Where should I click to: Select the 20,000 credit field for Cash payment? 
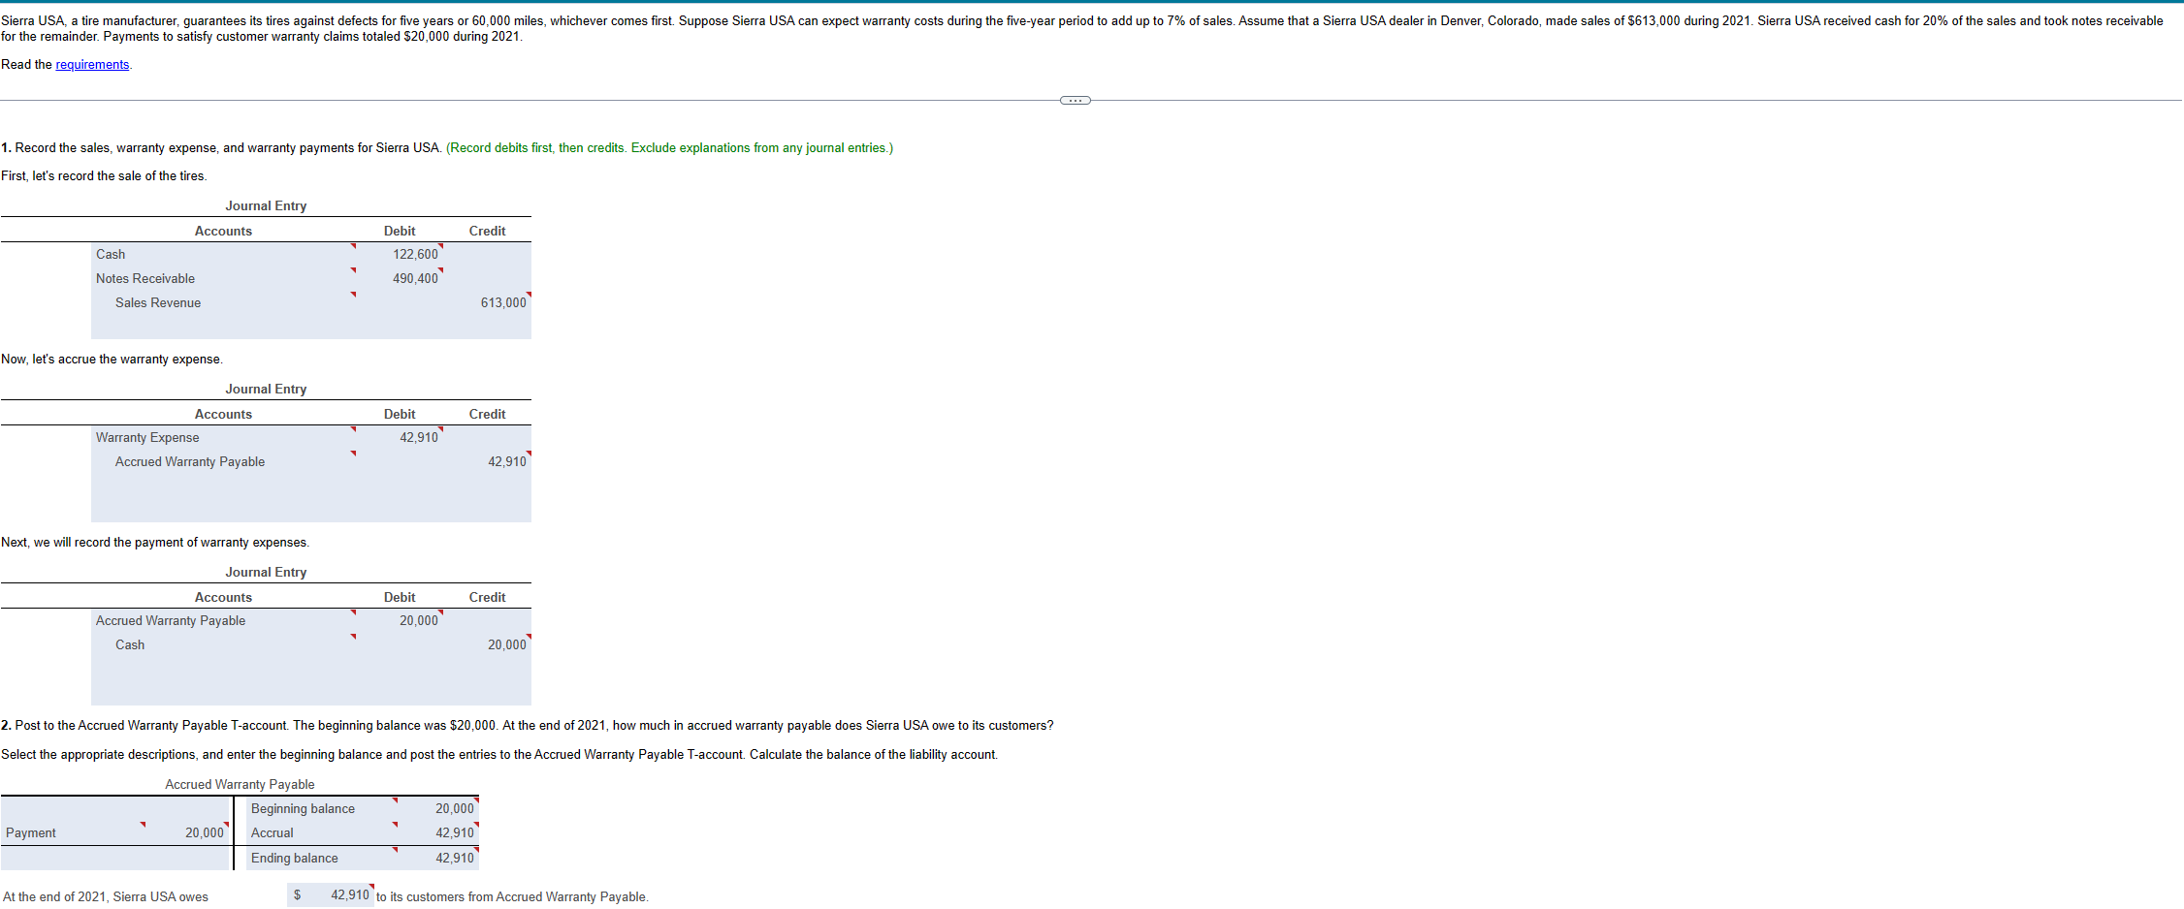[490, 644]
